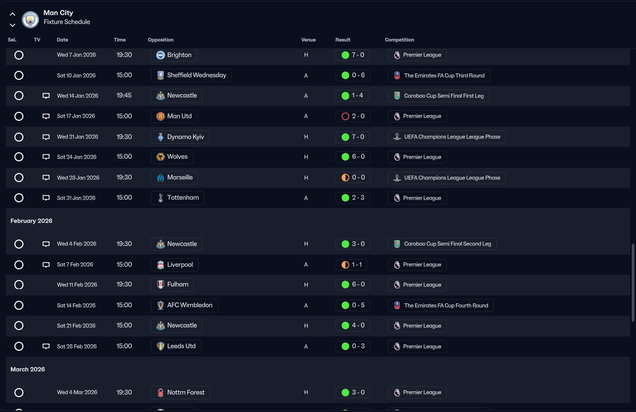The image size is (636, 412).
Task: Sort by Opposition column header
Action: [161, 40]
